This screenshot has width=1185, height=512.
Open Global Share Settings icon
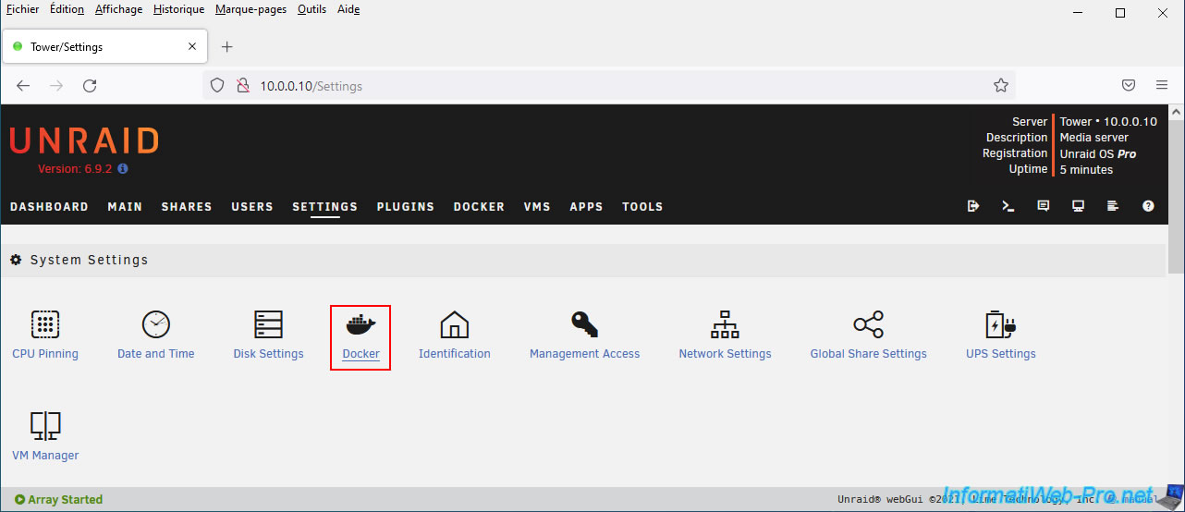(x=868, y=325)
